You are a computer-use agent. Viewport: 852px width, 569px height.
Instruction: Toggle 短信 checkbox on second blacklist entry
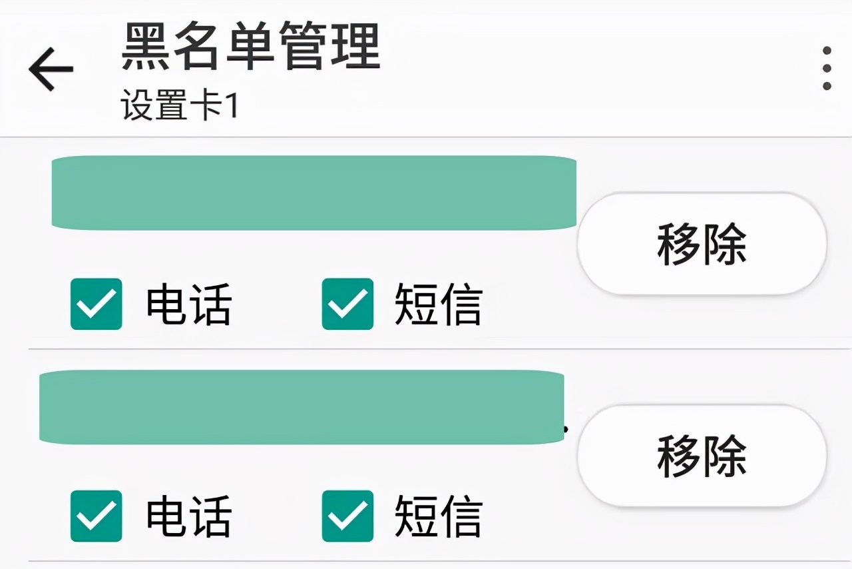pos(347,516)
